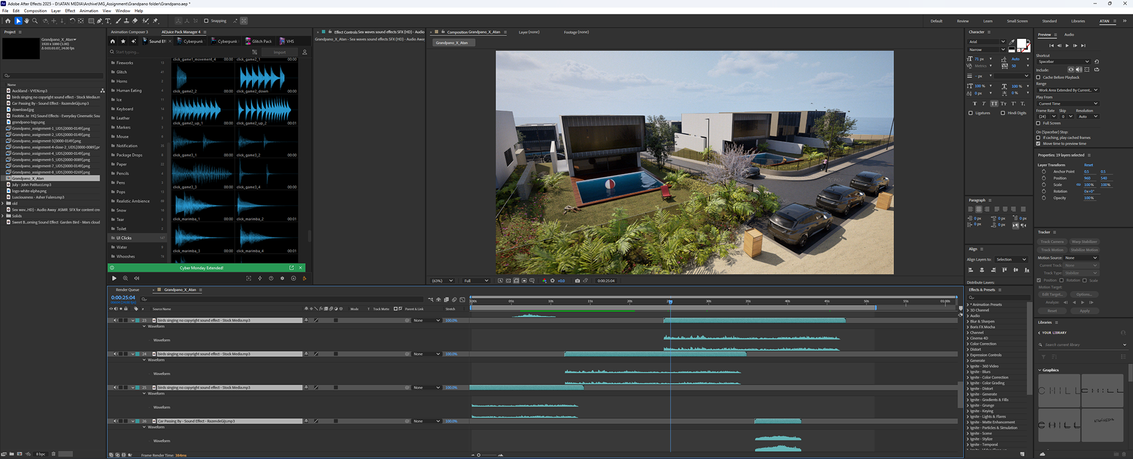
Task: Select the Puppet Pin tool
Action: [x=155, y=21]
